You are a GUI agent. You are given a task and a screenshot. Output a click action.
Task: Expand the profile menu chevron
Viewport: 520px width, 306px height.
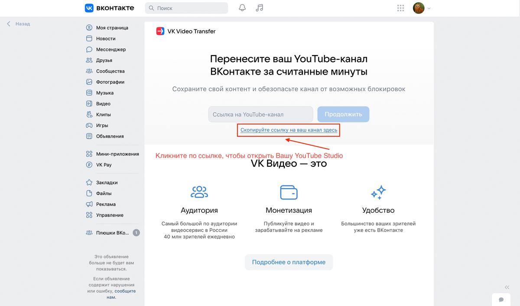(429, 8)
